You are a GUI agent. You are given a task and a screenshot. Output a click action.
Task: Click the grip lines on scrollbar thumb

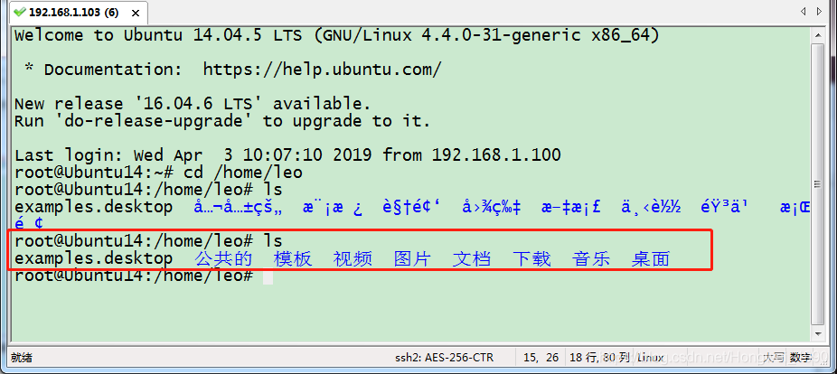click(x=817, y=184)
